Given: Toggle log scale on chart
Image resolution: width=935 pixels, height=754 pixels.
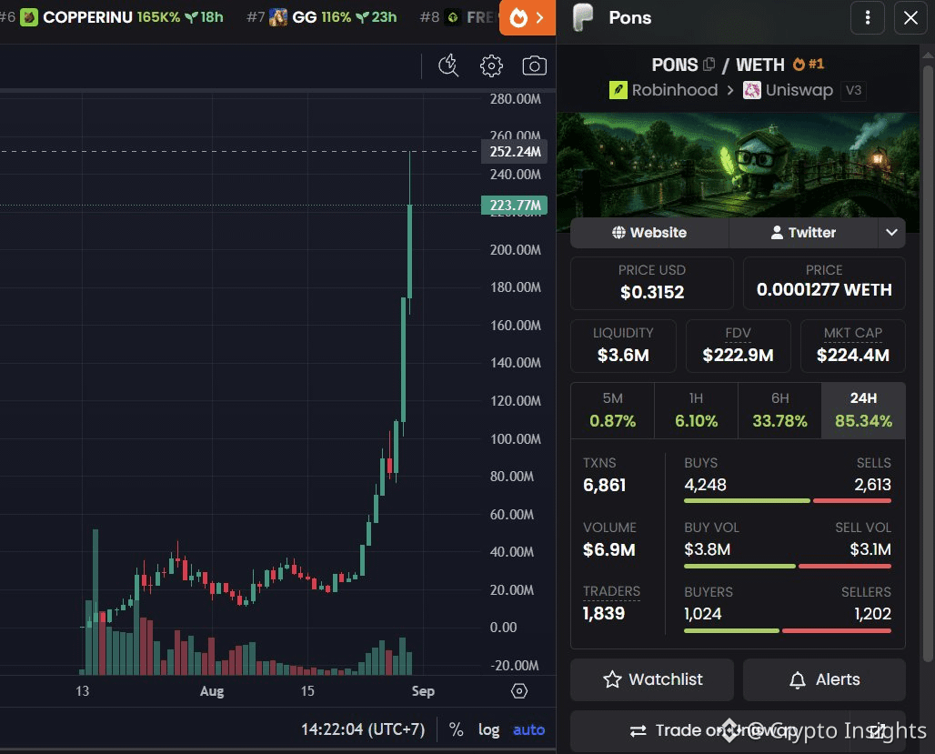Looking at the screenshot, I should click(x=488, y=729).
